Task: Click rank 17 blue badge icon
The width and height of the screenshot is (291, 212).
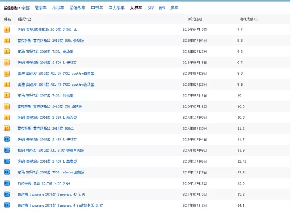Action: coord(7,205)
